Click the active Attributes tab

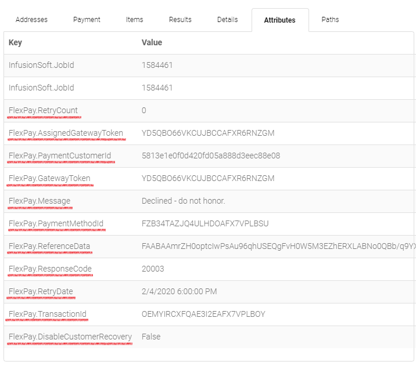[279, 20]
